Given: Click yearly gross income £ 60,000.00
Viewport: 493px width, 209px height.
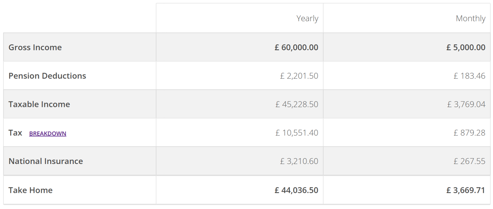Looking at the screenshot, I should tap(296, 47).
